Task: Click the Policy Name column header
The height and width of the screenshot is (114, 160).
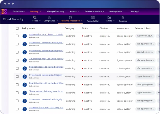Action: (28, 28)
